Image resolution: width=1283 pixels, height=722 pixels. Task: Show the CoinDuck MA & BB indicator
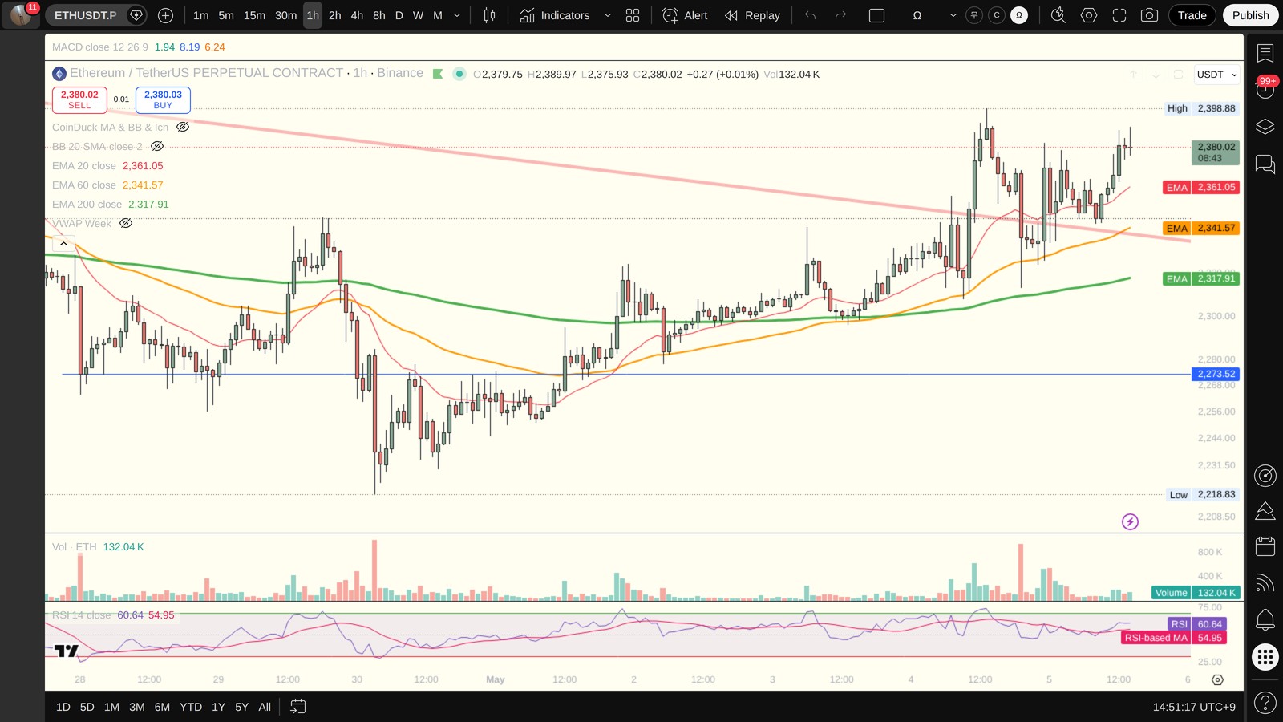point(183,127)
